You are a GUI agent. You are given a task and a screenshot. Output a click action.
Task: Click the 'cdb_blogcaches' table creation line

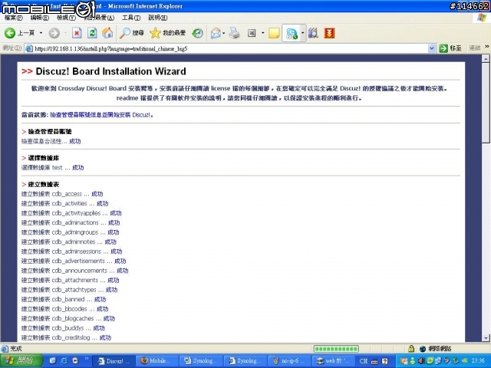[x=68, y=319]
